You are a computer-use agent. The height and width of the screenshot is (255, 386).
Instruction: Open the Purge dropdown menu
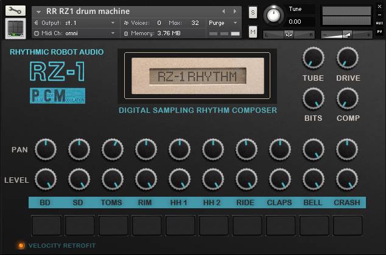click(x=223, y=23)
